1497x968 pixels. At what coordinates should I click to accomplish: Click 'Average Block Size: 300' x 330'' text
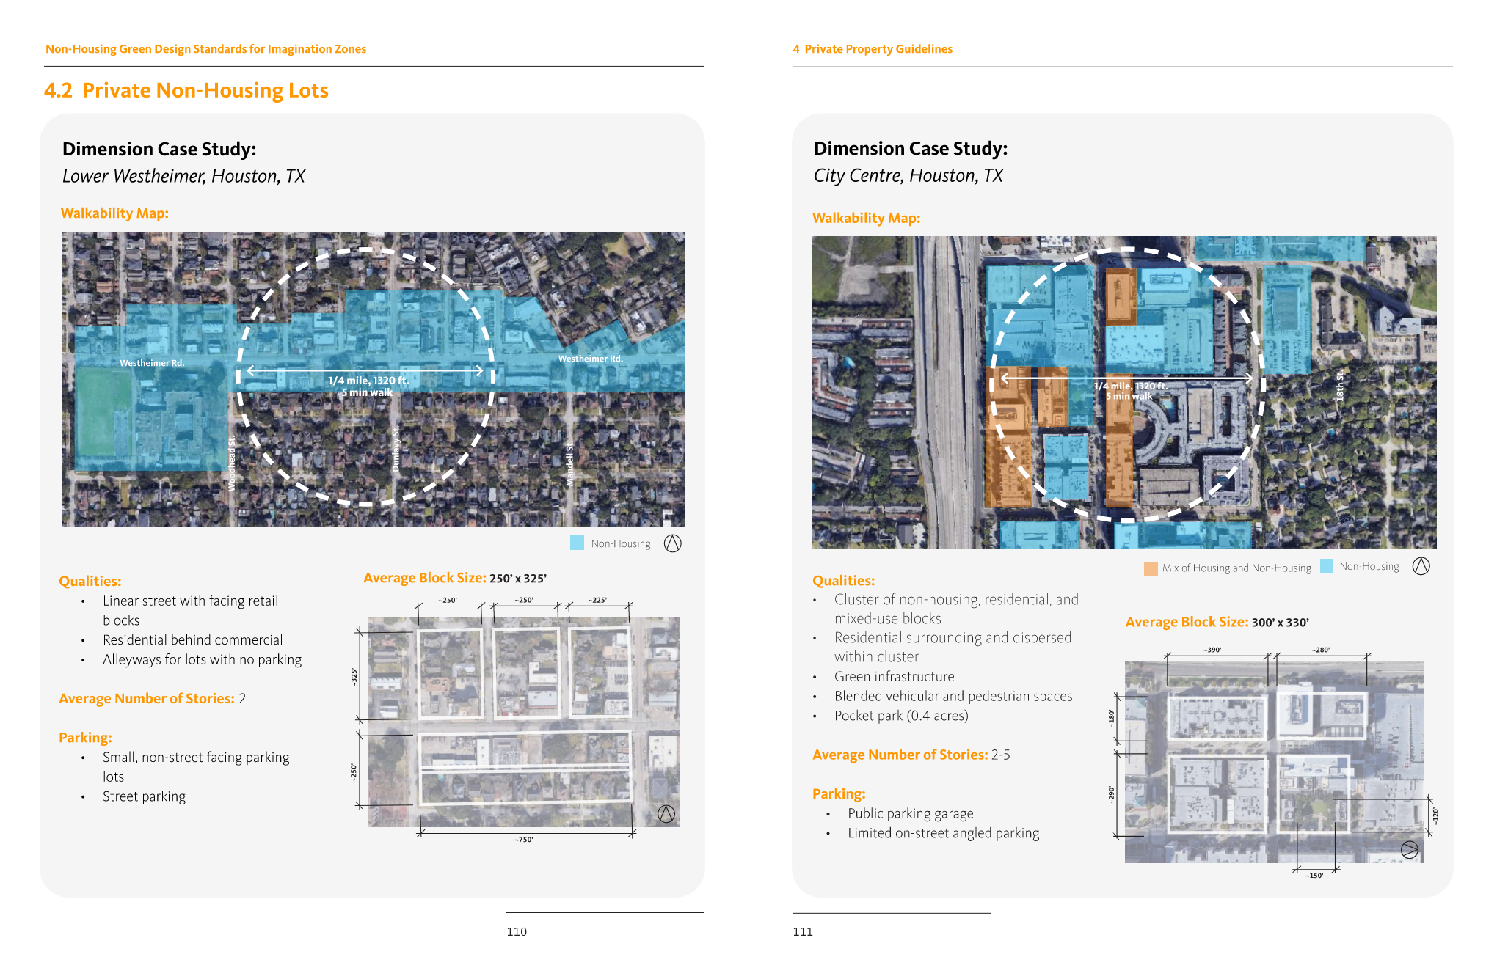click(x=1217, y=622)
